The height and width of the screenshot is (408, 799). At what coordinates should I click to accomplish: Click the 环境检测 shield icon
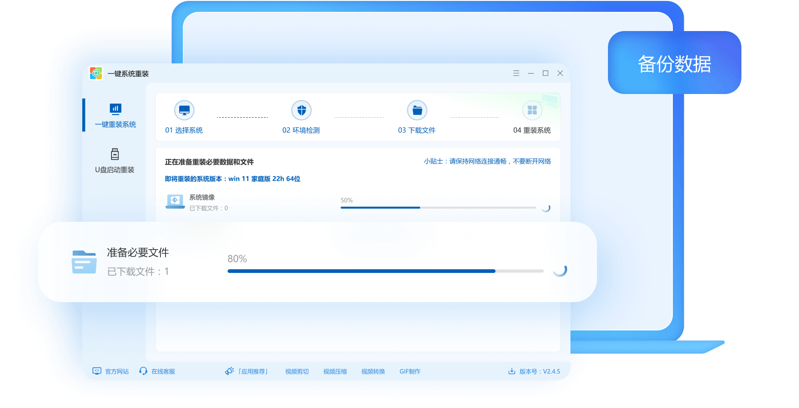click(301, 110)
